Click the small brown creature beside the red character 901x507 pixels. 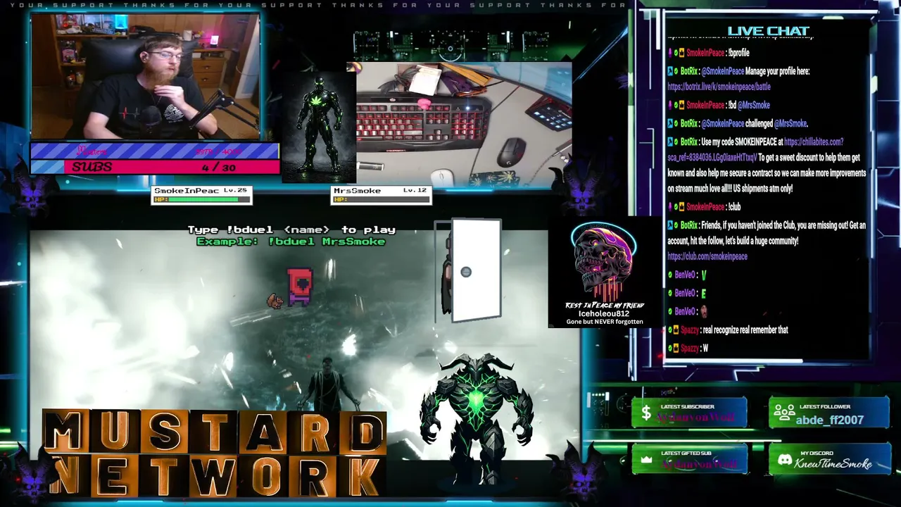click(275, 301)
